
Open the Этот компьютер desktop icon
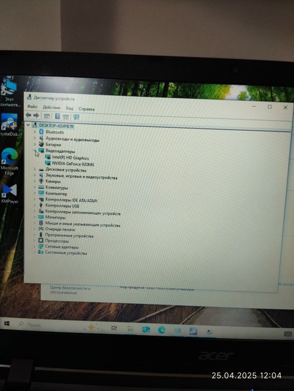9,93
